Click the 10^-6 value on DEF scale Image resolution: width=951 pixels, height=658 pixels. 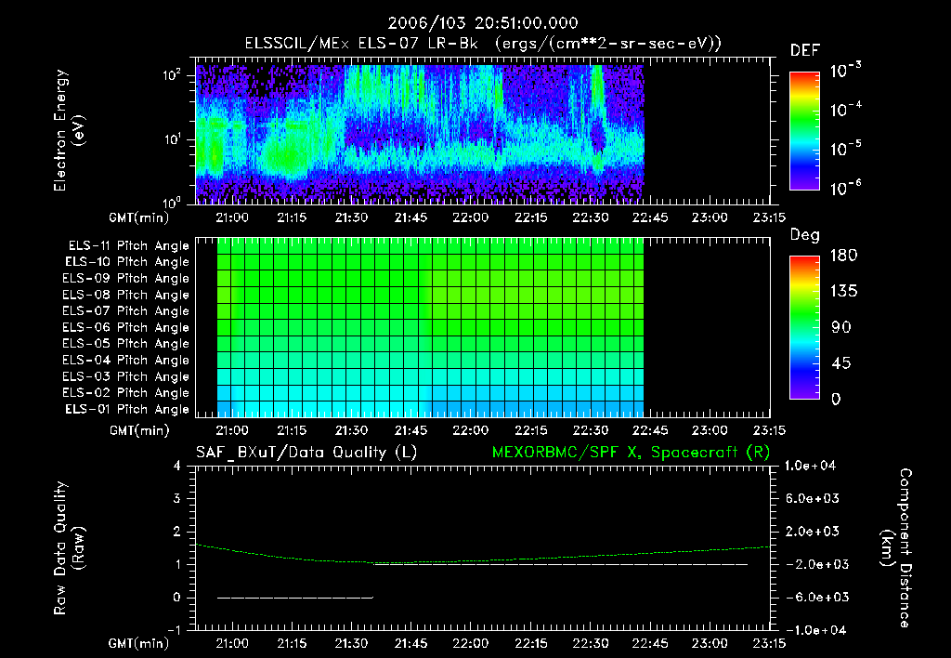pos(845,188)
